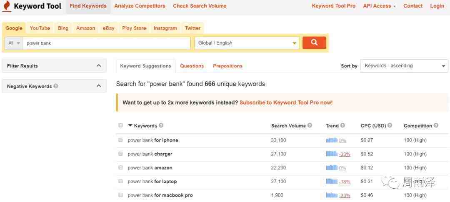Click help icon beside Keywords column header
This screenshot has height=202, width=450.
point(161,125)
